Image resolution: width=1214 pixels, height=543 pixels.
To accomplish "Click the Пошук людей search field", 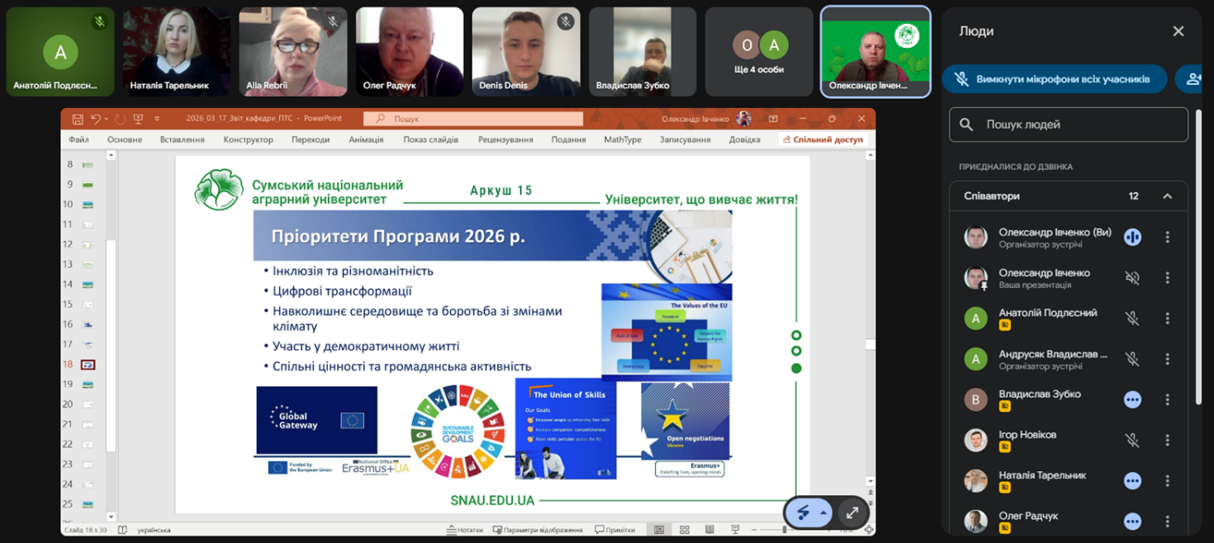I will 1069,125.
